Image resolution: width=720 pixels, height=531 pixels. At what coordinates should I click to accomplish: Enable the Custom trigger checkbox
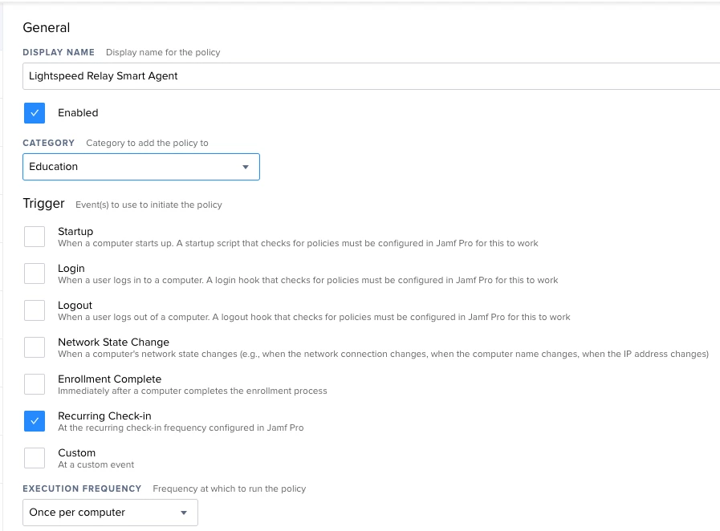[35, 458]
